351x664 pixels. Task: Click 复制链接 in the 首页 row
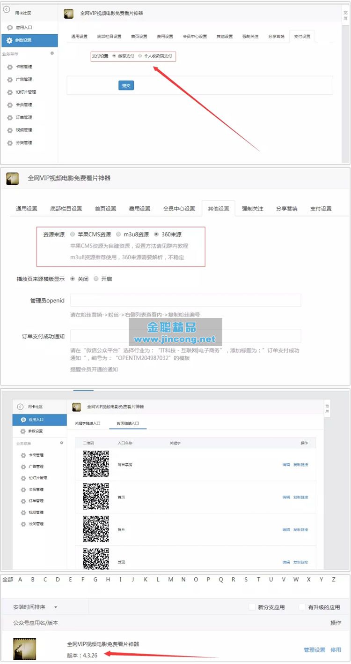(x=300, y=497)
